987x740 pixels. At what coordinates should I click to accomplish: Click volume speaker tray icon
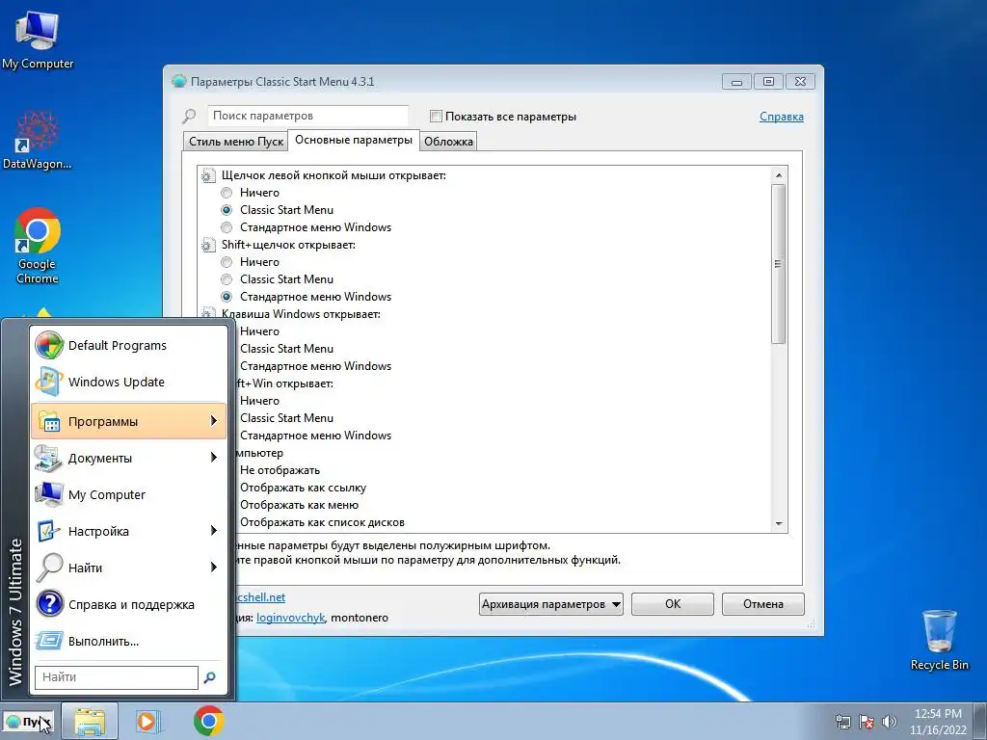pos(890,722)
